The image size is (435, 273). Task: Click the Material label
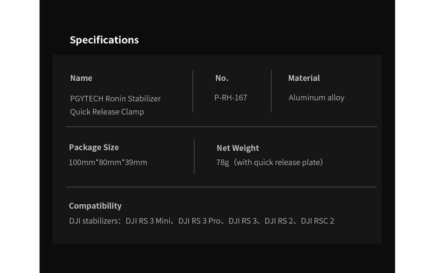pyautogui.click(x=304, y=78)
